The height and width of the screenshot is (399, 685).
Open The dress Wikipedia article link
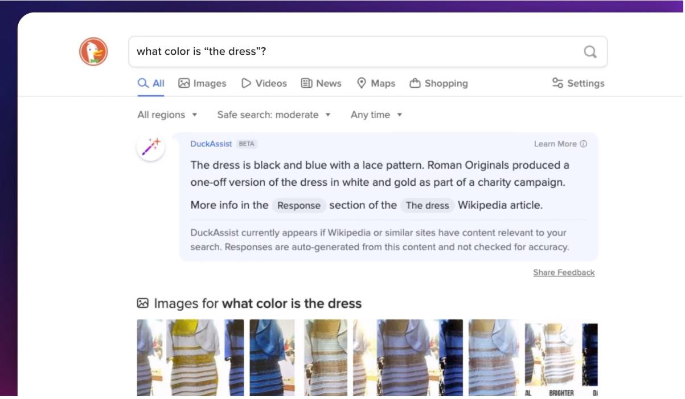click(x=428, y=206)
